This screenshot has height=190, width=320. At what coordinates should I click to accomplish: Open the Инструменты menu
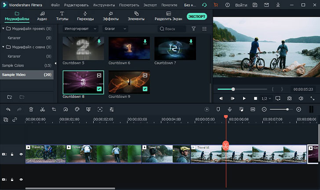pyautogui.click(x=104, y=5)
